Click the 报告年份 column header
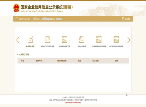This screenshot has height=107, width=146. [x=39, y=61]
